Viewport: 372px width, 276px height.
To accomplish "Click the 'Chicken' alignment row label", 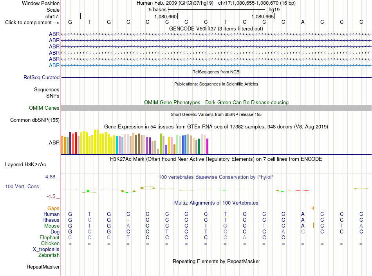I will coord(50,244).
